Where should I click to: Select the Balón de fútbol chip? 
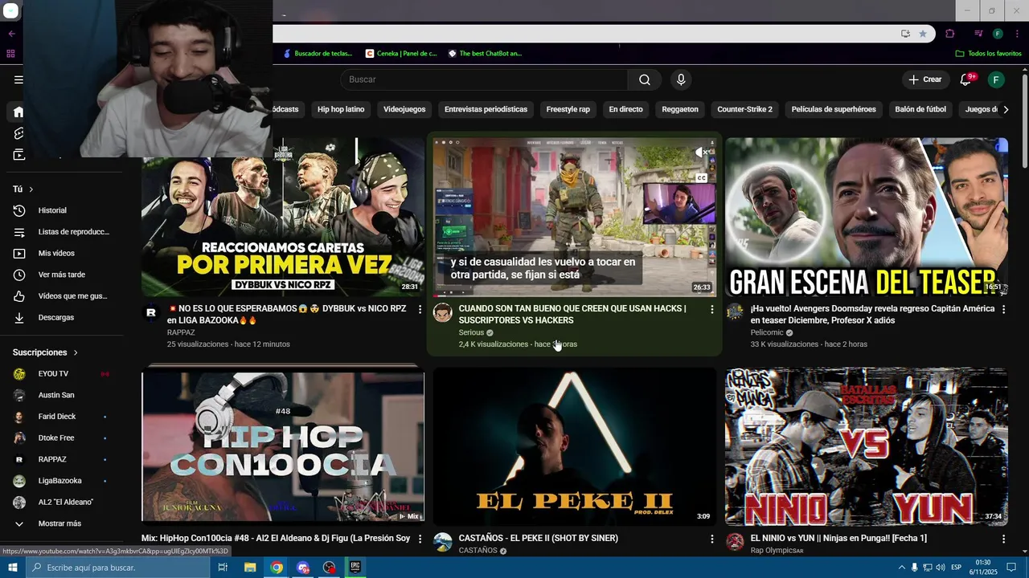920,109
